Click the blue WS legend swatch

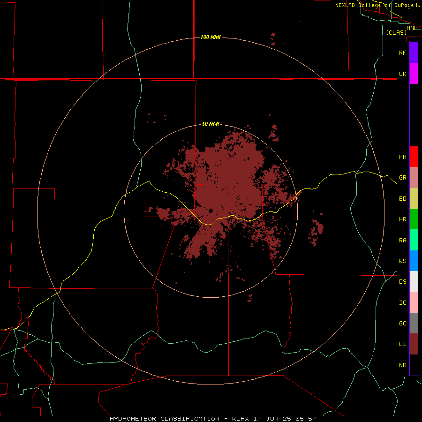tap(414, 261)
